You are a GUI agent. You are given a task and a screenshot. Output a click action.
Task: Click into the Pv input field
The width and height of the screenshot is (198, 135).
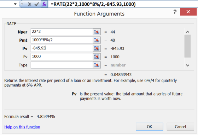(62, 48)
